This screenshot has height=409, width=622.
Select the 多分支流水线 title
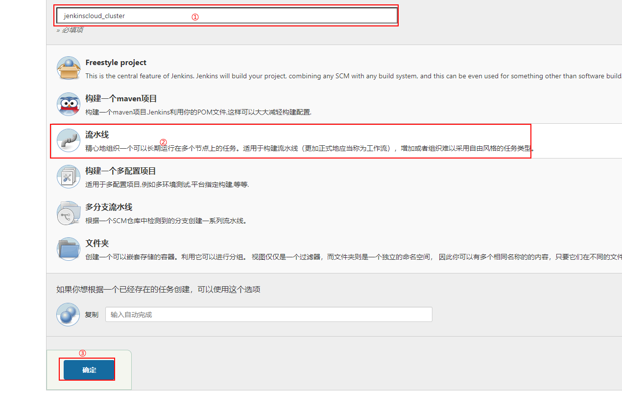pyautogui.click(x=109, y=207)
